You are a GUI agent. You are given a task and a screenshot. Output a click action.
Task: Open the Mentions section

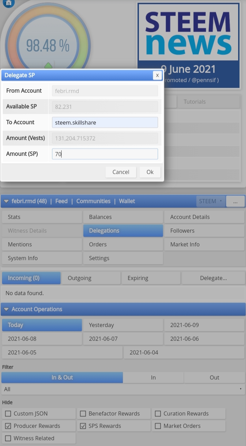tap(42, 244)
